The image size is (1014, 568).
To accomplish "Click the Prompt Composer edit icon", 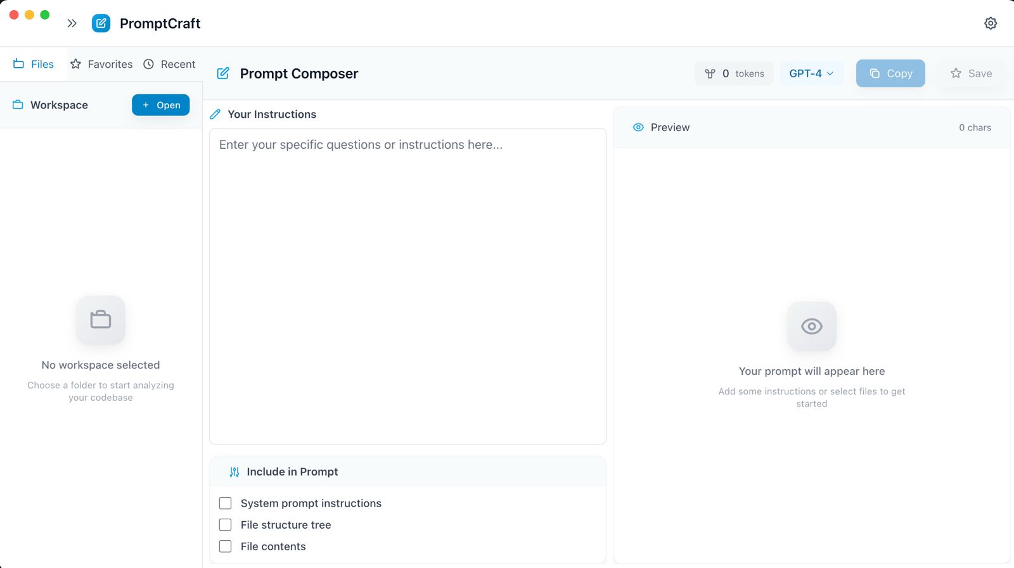I will (x=223, y=73).
